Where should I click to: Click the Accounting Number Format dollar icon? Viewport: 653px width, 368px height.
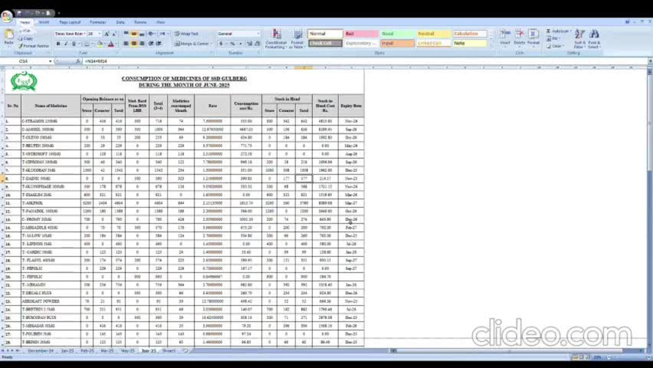point(221,44)
